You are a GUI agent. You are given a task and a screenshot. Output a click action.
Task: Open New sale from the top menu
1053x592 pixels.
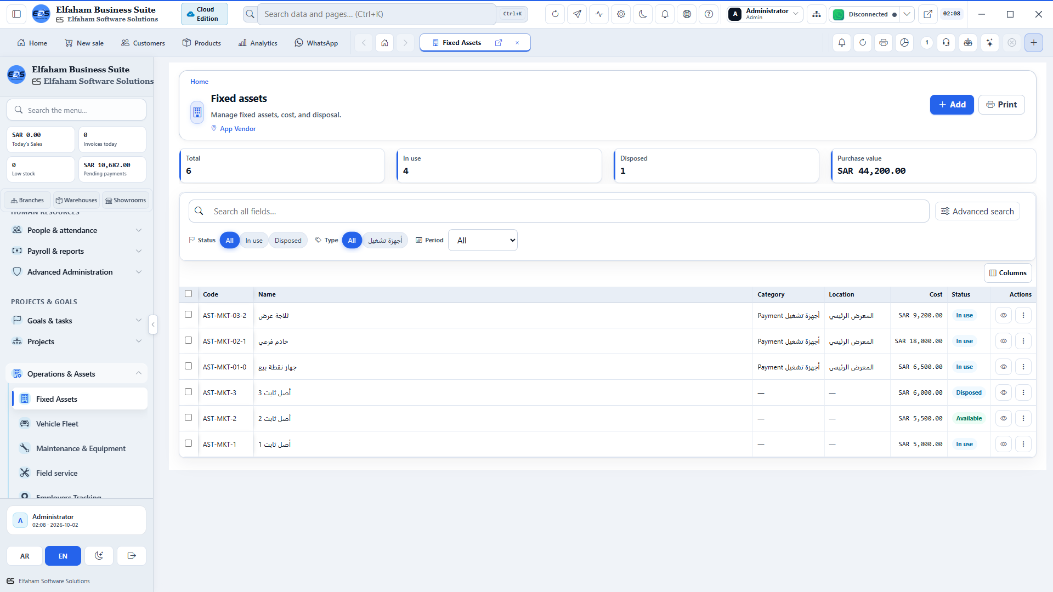coord(84,43)
